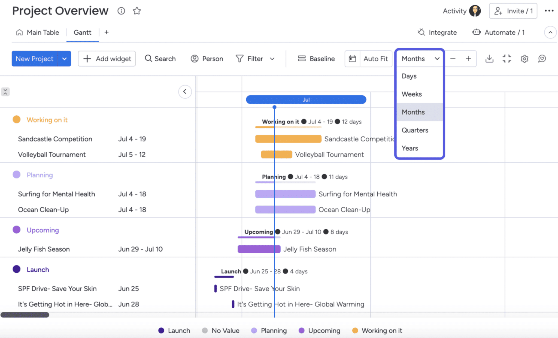Switch to the Main Table tab
This screenshot has width=558, height=338.
[43, 32]
